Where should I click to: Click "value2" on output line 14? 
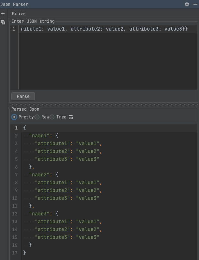[88, 229]
